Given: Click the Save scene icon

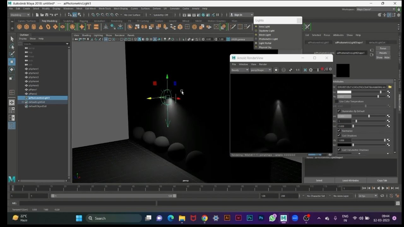Looking at the screenshot, I should (47, 15).
